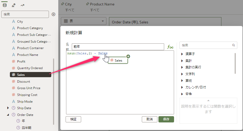Click the pin icon next to City filter
243x131 pixels.
63,4
